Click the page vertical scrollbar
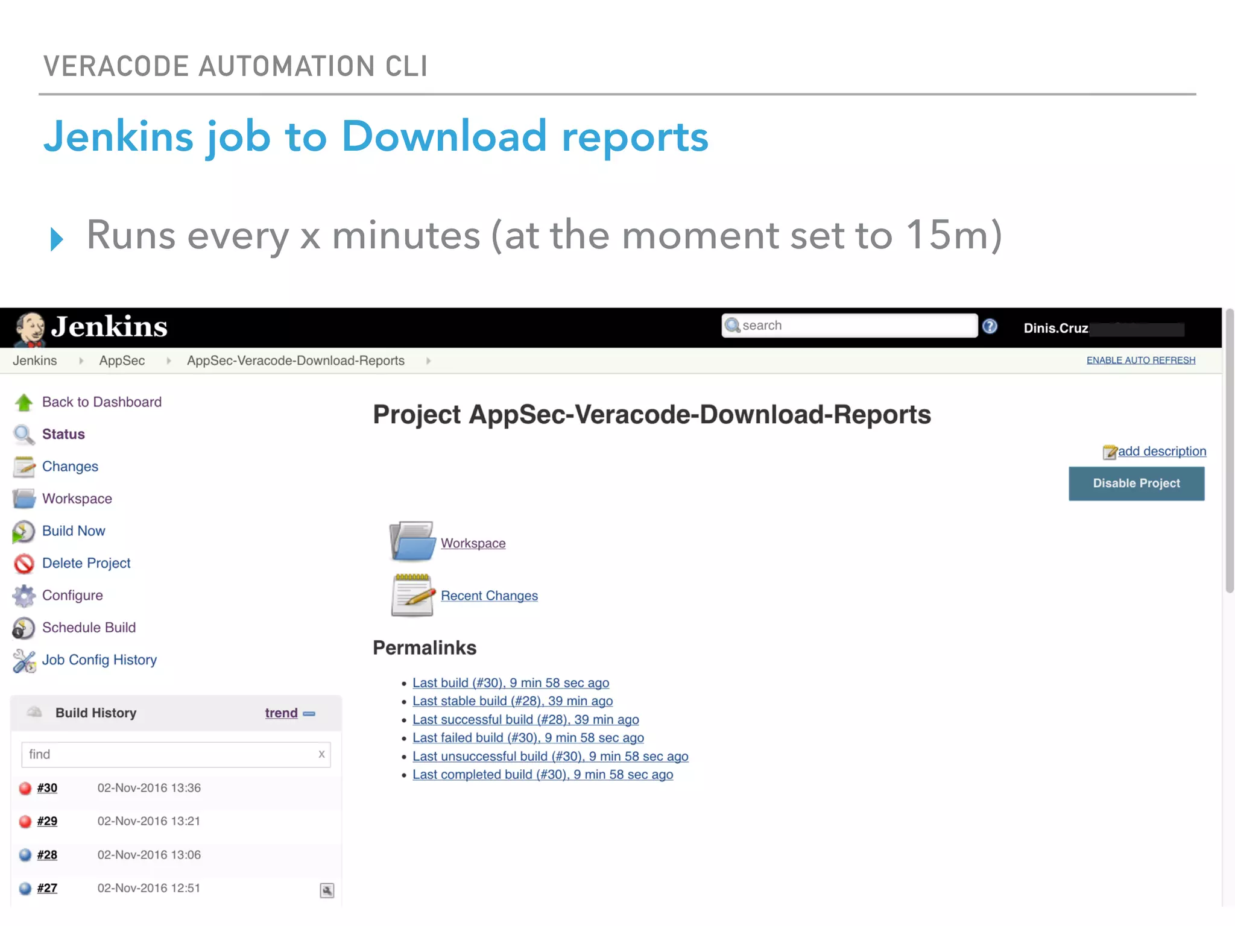Screen dimensions: 1235x926 (x=1229, y=451)
